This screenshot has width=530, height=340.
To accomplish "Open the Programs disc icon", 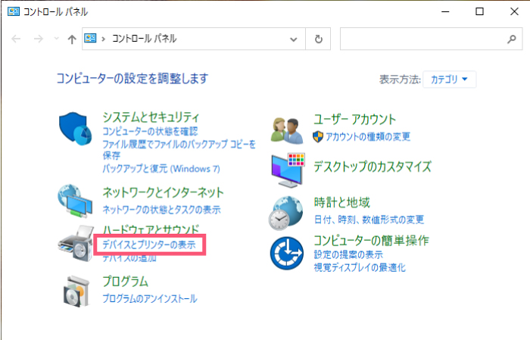I will tap(76, 291).
